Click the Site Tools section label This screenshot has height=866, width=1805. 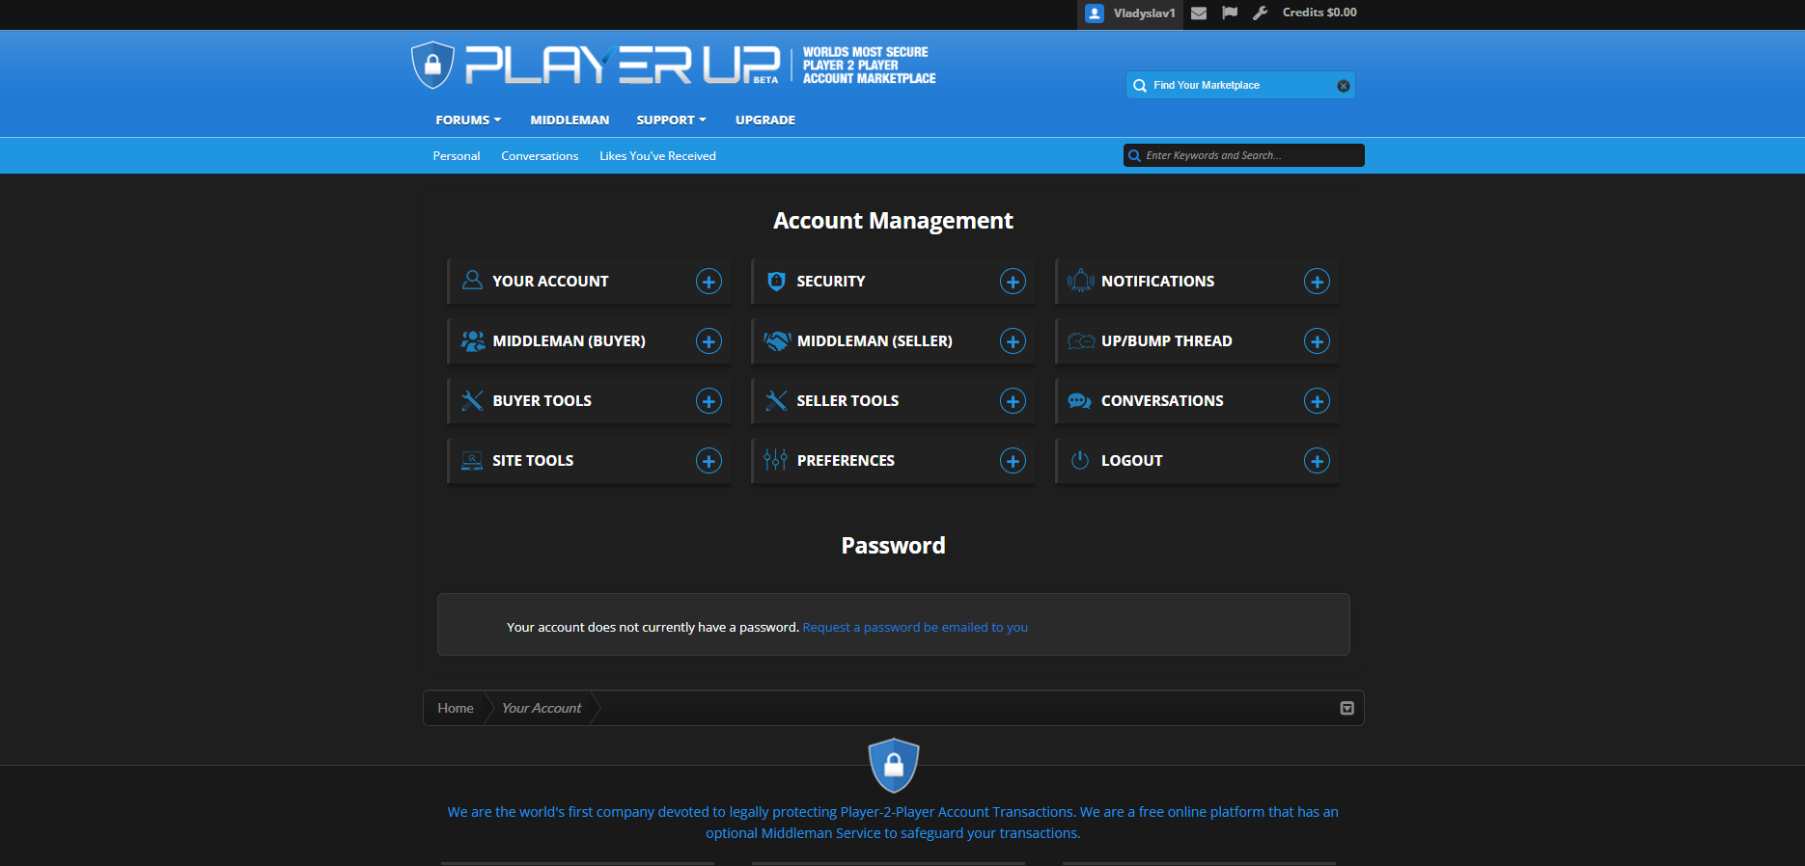(533, 461)
